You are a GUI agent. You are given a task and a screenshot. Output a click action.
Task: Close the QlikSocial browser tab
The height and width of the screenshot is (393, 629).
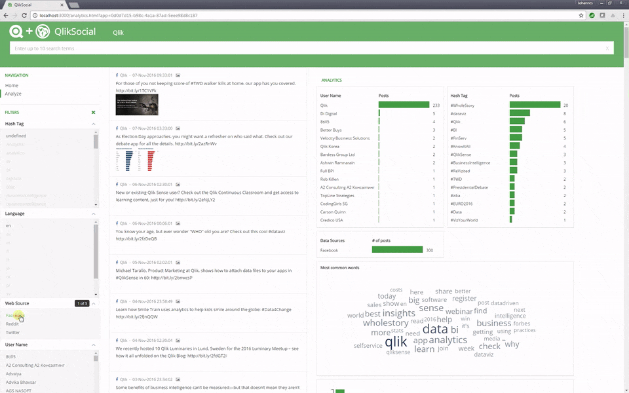pos(62,5)
